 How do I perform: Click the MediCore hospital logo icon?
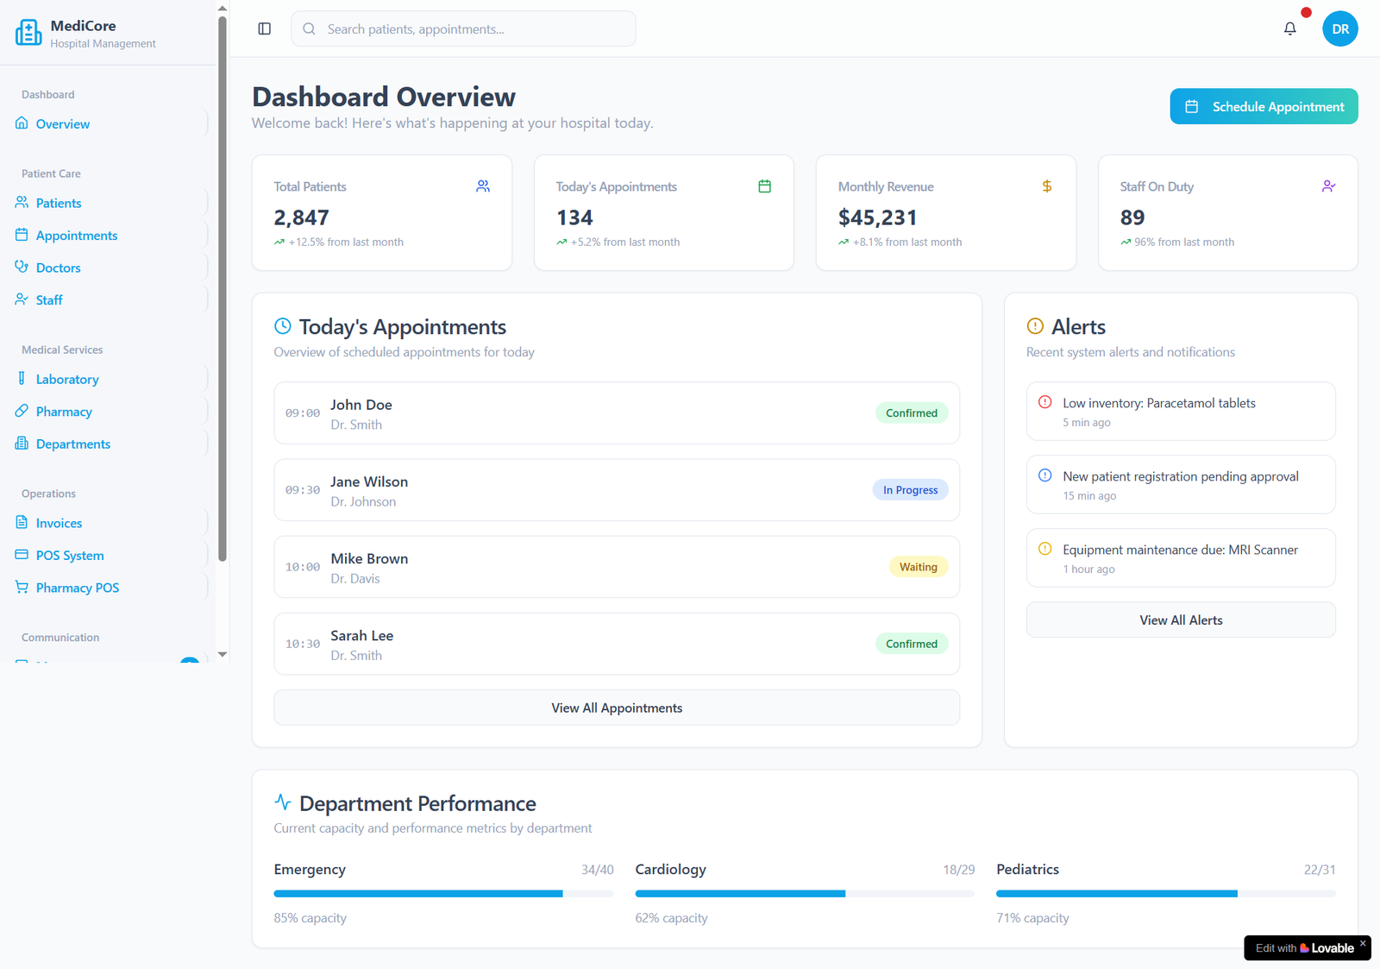pyautogui.click(x=28, y=33)
